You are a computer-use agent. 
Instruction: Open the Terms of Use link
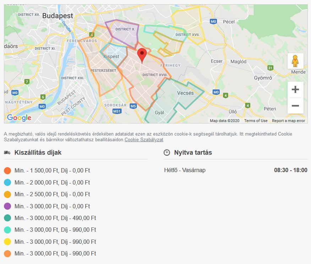click(256, 121)
